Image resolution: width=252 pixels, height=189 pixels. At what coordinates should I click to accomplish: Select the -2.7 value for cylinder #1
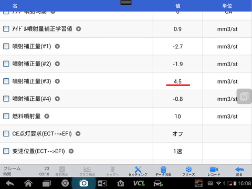177,47
